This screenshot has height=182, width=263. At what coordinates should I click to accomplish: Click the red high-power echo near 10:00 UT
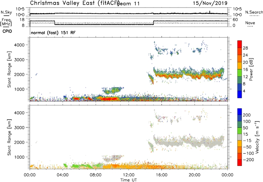pos(109,99)
